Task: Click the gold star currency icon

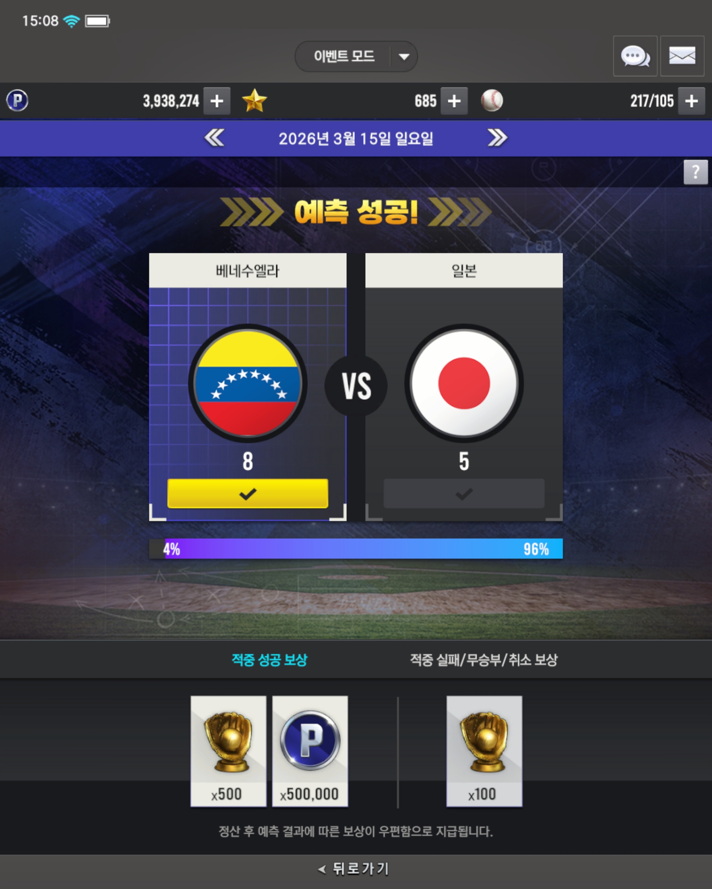Action: pyautogui.click(x=255, y=101)
